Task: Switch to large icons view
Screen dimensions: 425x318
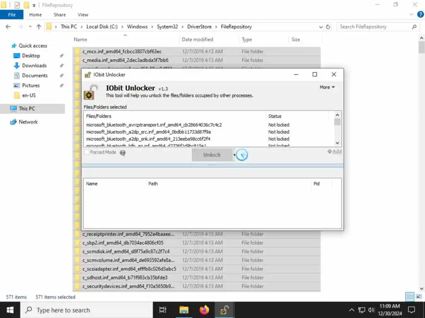Action: [x=419, y=297]
